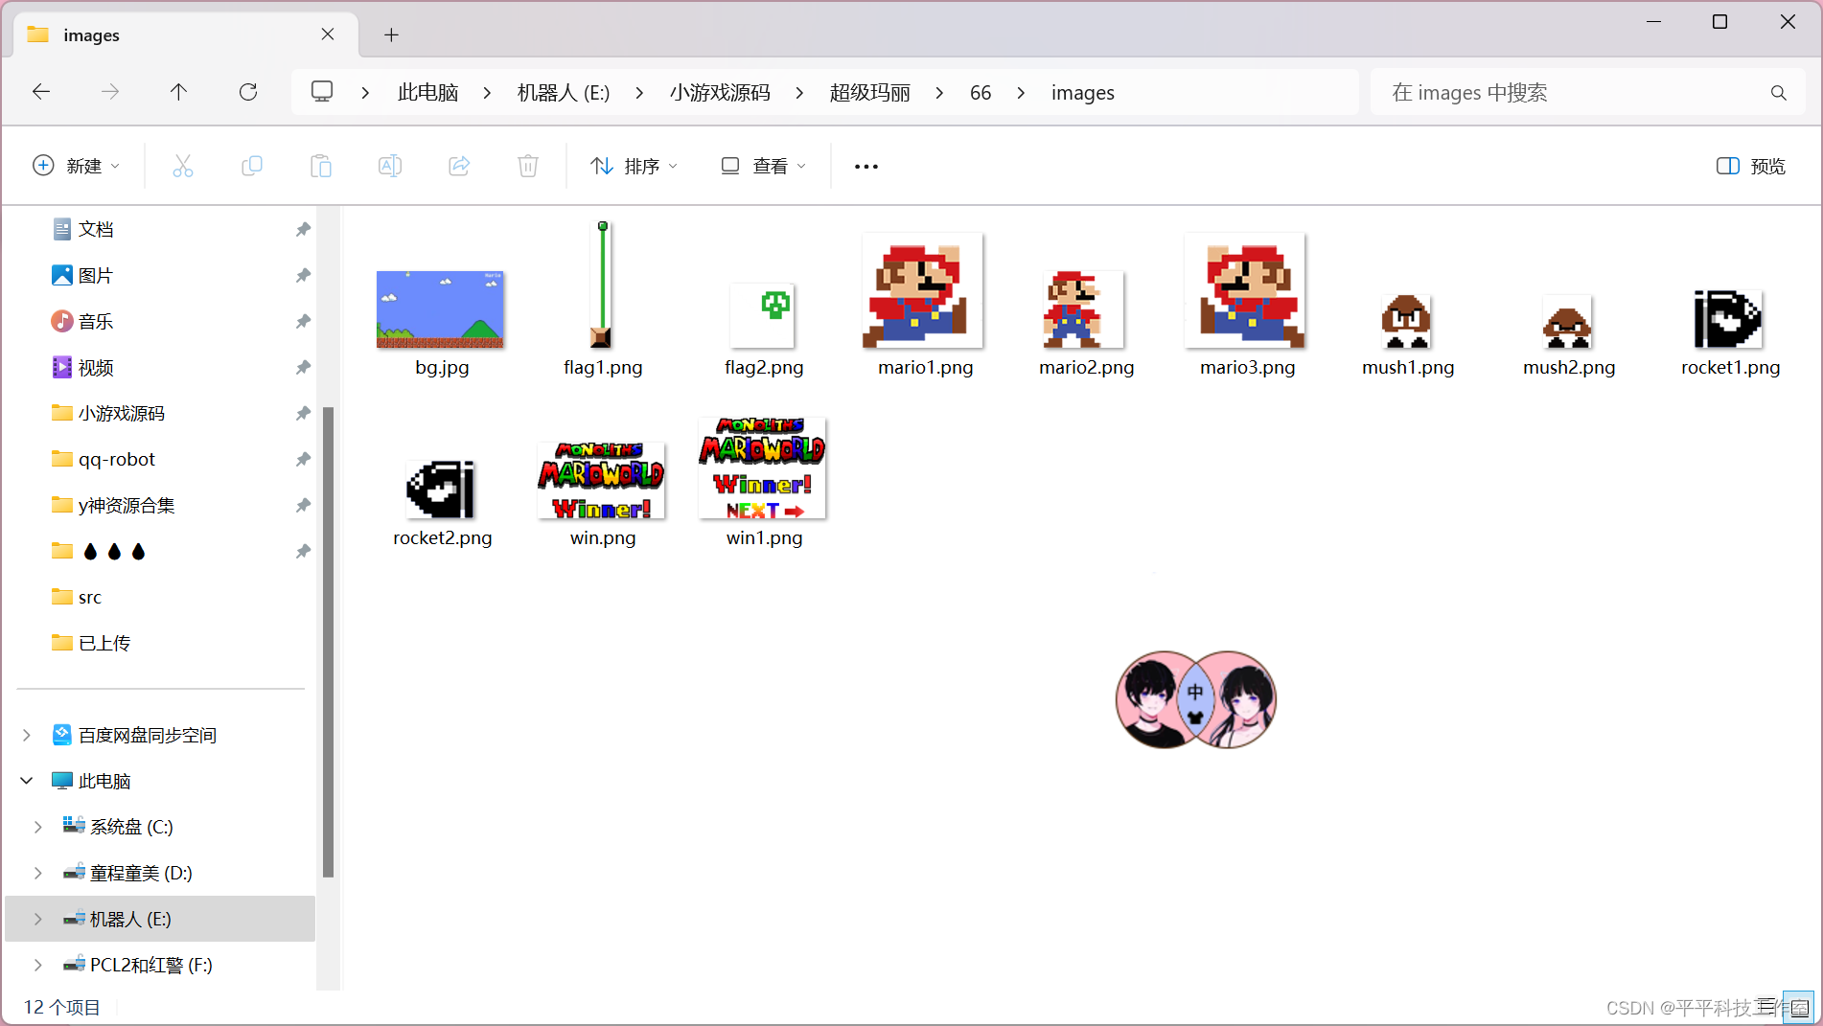Screen dimensions: 1823x1026
Task: Select the win.png file
Action: pos(603,494)
